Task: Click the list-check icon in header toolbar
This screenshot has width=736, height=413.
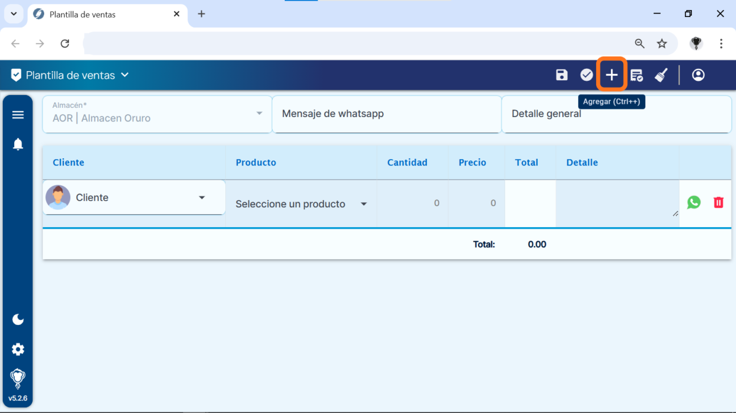Action: 636,75
